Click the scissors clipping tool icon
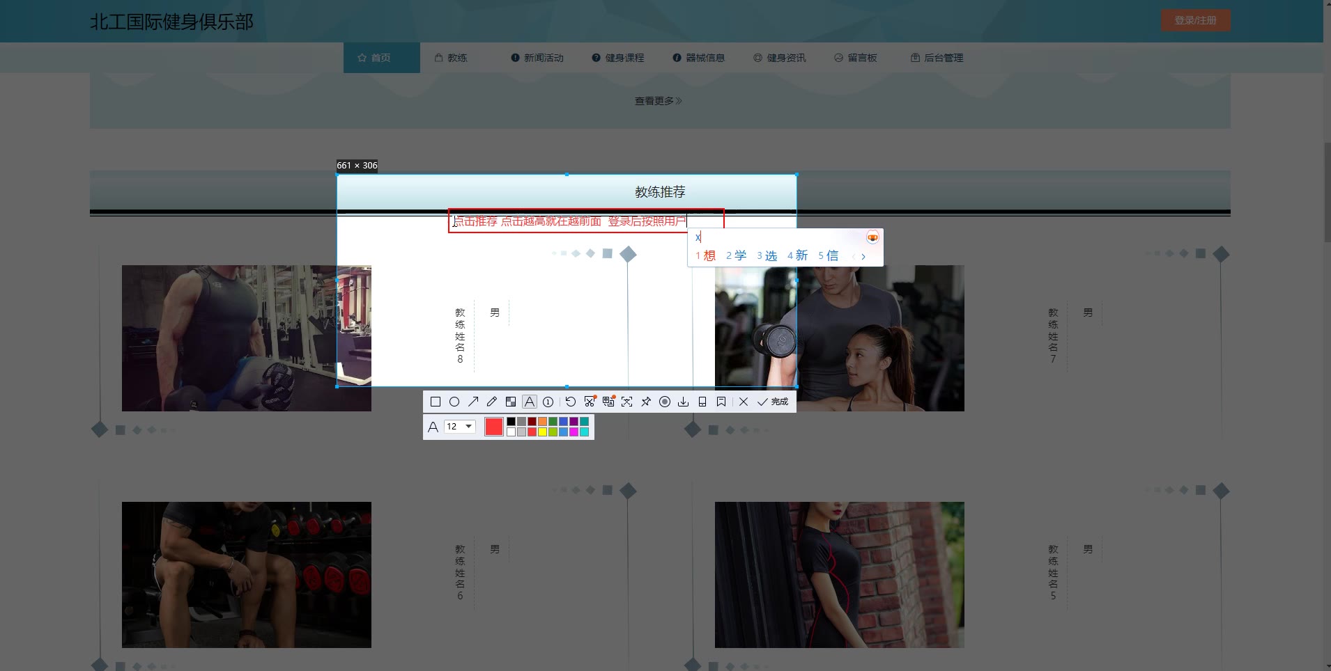This screenshot has width=1331, height=671. tap(590, 402)
